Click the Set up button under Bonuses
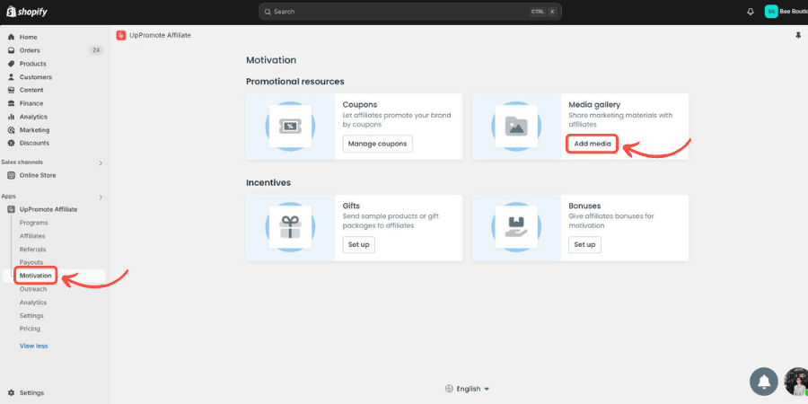The width and height of the screenshot is (808, 404). [x=584, y=245]
